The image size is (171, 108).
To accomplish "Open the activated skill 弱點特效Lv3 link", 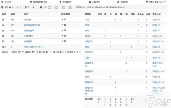I will [158, 41].
